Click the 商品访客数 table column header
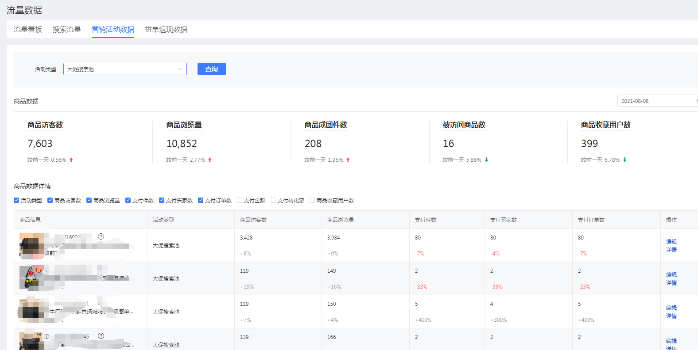698x350 pixels. pos(253,220)
